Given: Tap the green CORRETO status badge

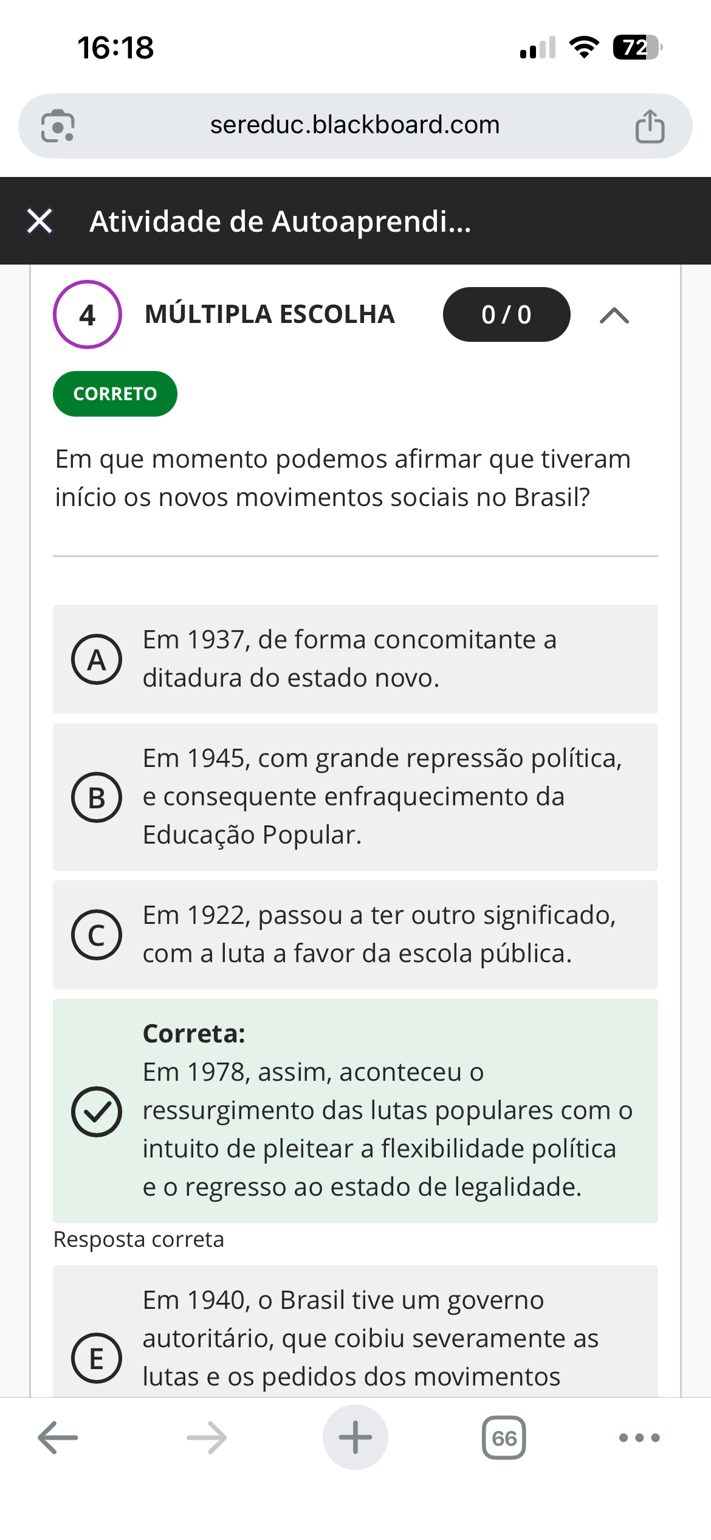Looking at the screenshot, I should tap(115, 394).
